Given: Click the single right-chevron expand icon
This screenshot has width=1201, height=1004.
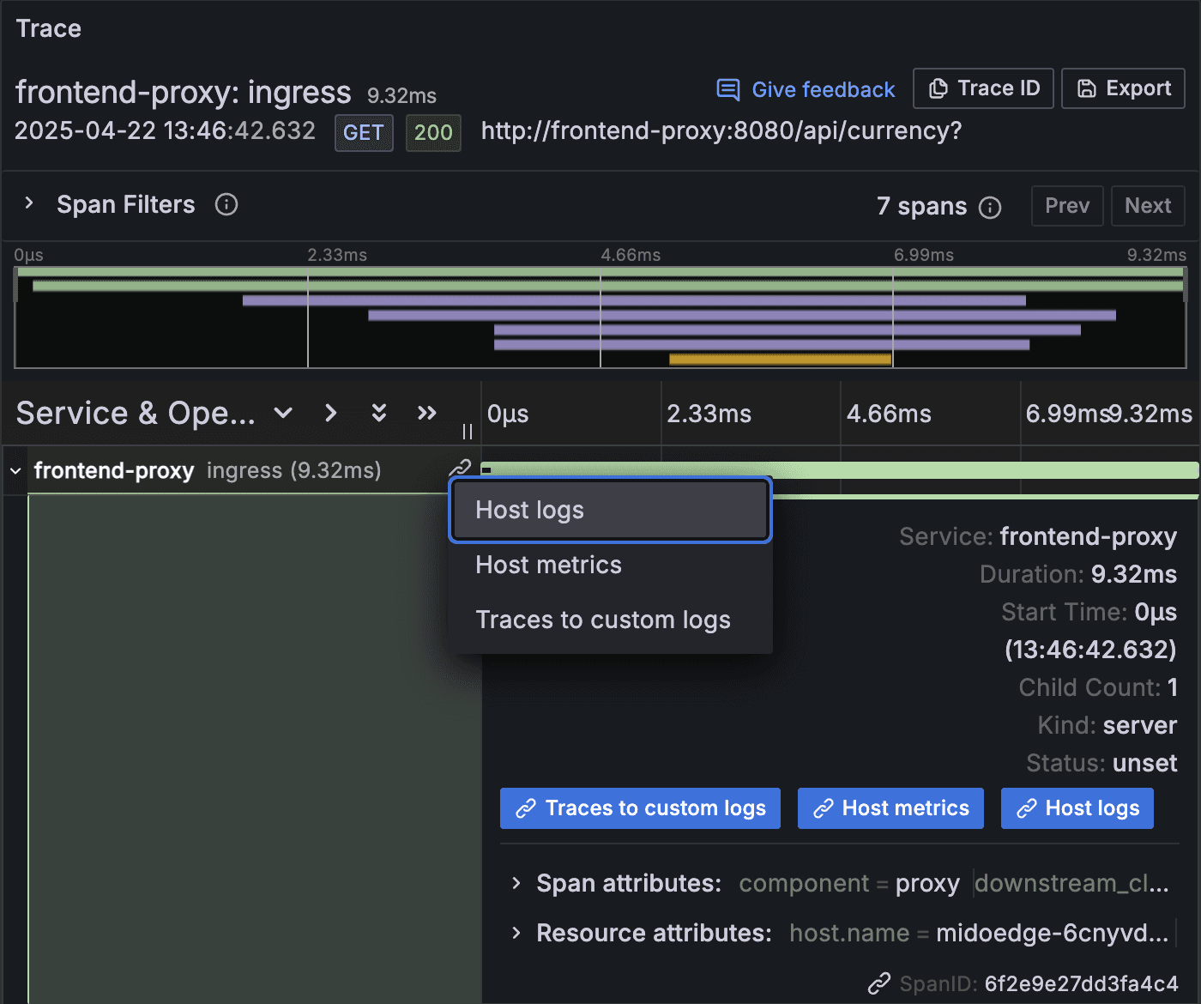Looking at the screenshot, I should pyautogui.click(x=330, y=413).
